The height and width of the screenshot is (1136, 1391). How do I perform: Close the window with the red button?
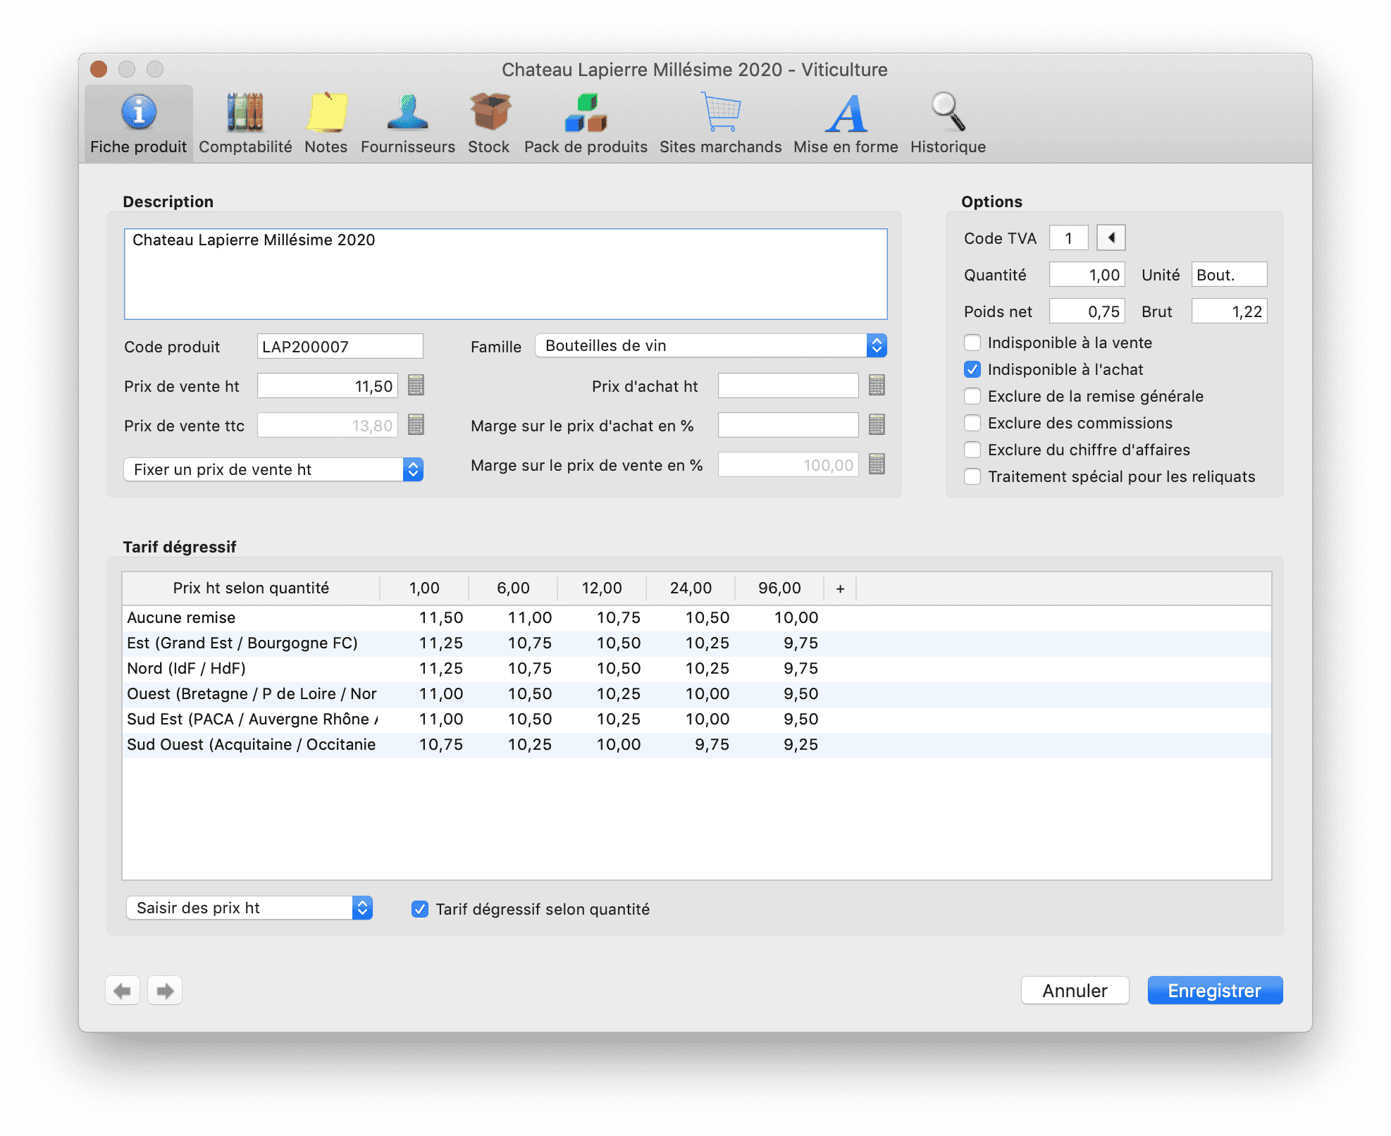[x=99, y=69]
